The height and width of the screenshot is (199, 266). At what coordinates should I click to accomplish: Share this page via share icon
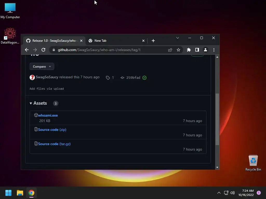[170, 50]
